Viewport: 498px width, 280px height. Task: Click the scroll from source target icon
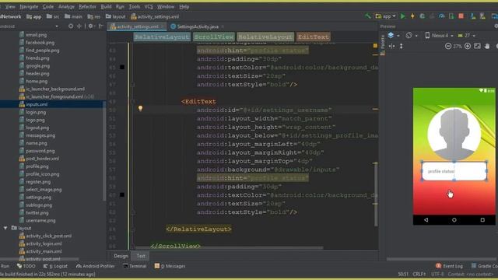tap(71, 26)
